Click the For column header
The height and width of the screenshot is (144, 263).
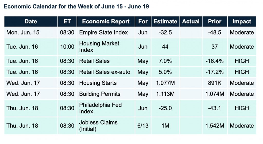[143, 22]
